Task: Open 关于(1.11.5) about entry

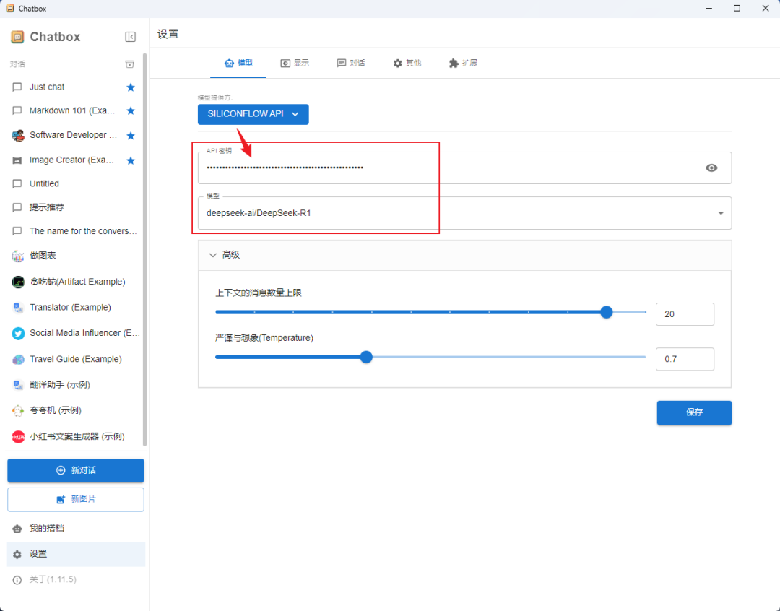Action: [x=76, y=580]
